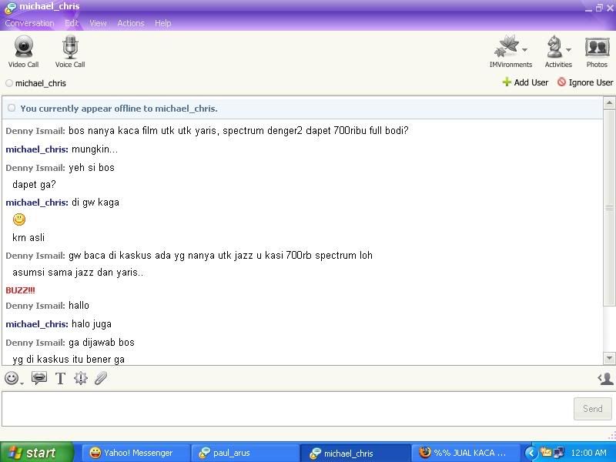Switch to the Firefox JUAL KACA taskbar window
The width and height of the screenshot is (616, 462).
(465, 453)
